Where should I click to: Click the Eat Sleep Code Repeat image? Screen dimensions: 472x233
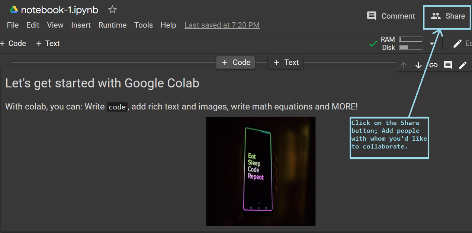pyautogui.click(x=261, y=171)
